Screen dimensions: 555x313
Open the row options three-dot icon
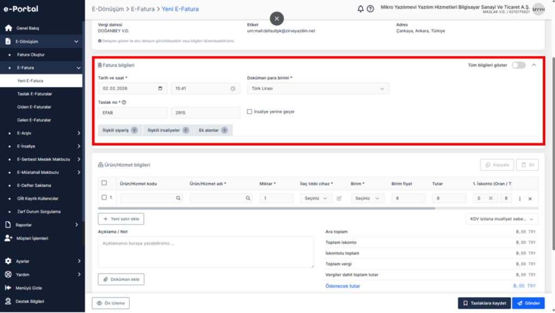tap(520, 199)
